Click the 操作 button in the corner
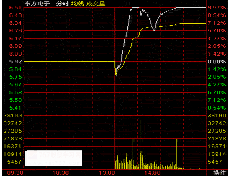Screen dimensions: 231x179 coord(219,173)
